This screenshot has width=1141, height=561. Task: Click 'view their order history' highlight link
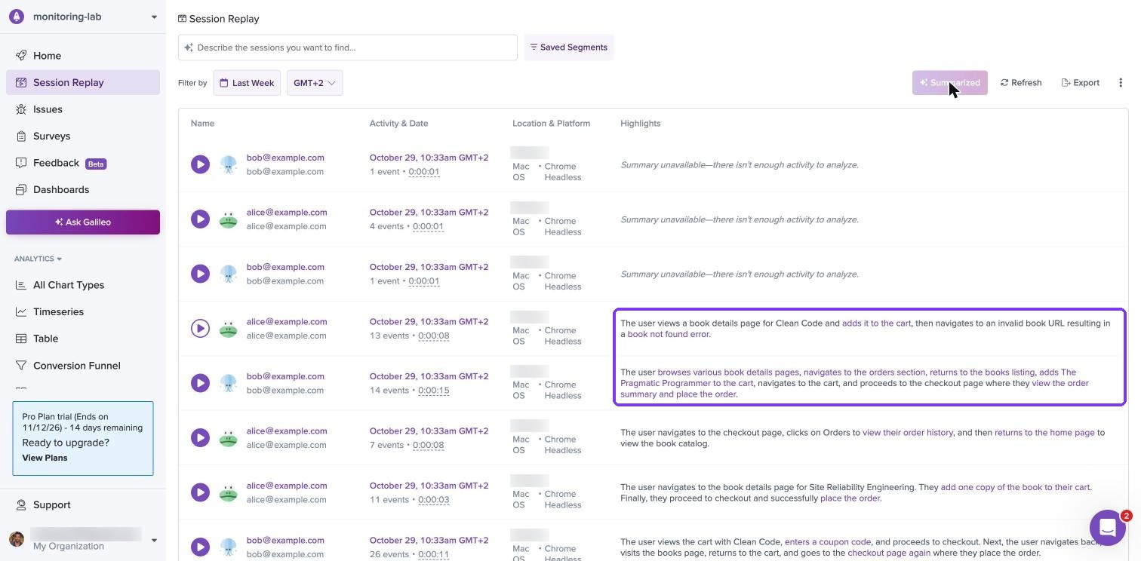908,433
